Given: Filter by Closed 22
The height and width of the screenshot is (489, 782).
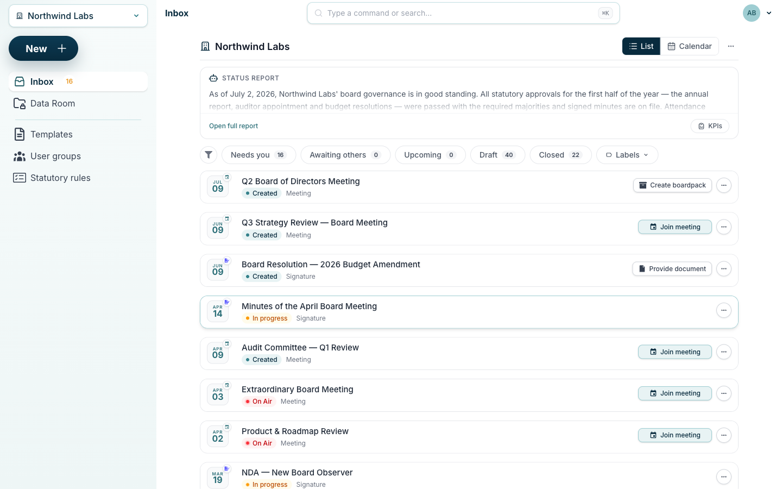Looking at the screenshot, I should coord(560,155).
